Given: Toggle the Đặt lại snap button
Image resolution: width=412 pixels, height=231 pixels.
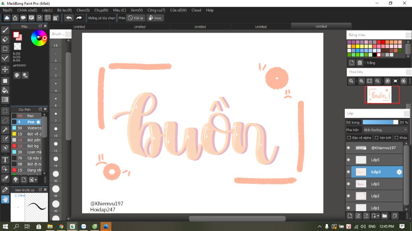Looking at the screenshot, I should point(136,18).
